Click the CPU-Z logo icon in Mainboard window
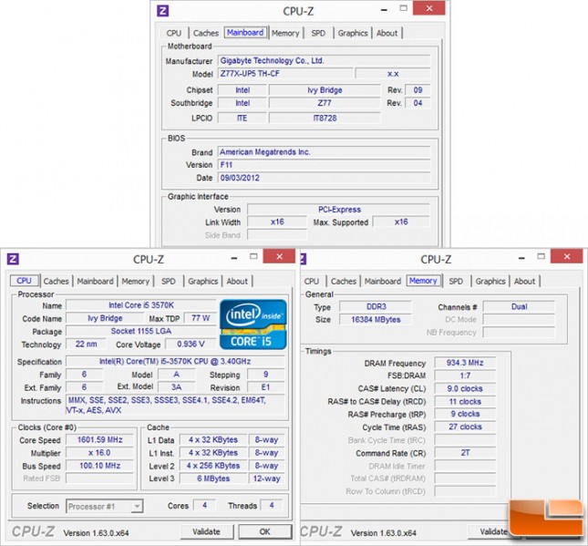Screen dimensions: 588x546 [x=162, y=10]
